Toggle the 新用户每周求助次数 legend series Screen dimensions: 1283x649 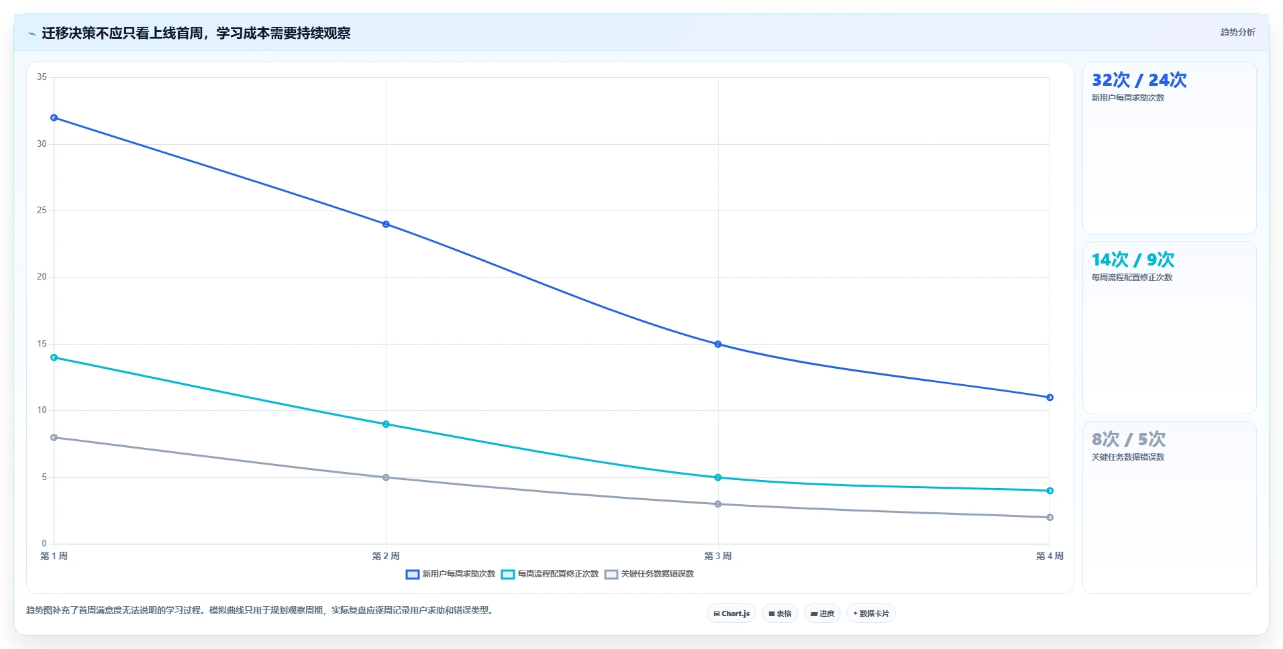point(450,574)
